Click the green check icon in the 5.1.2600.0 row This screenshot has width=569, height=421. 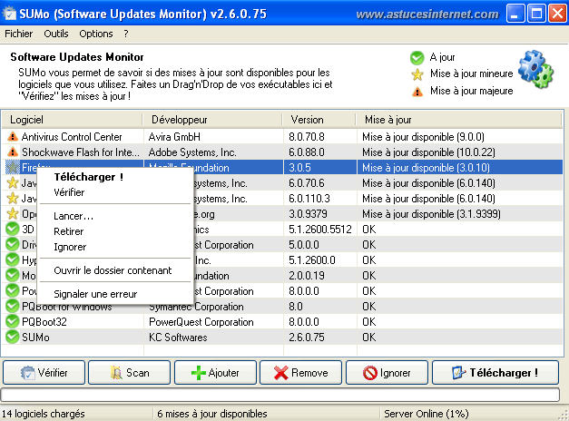point(13,259)
